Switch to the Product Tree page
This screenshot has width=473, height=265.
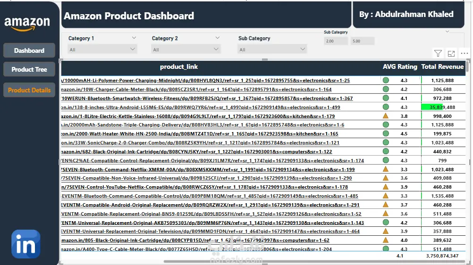tap(29, 69)
